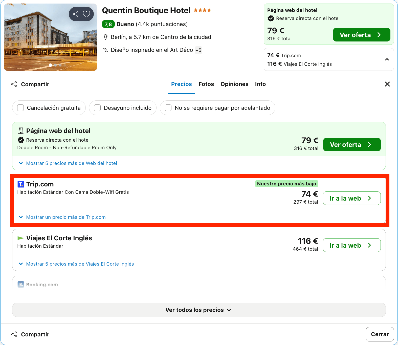Click the location pin icon near Berlín
Image resolution: width=398 pixels, height=345 pixels.
[106, 37]
